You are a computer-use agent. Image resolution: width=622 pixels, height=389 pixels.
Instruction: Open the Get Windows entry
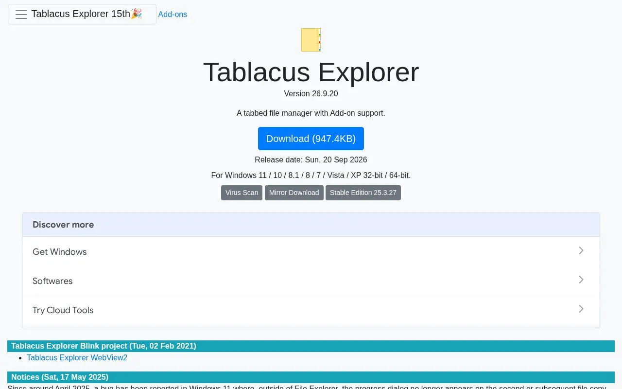[311, 251]
